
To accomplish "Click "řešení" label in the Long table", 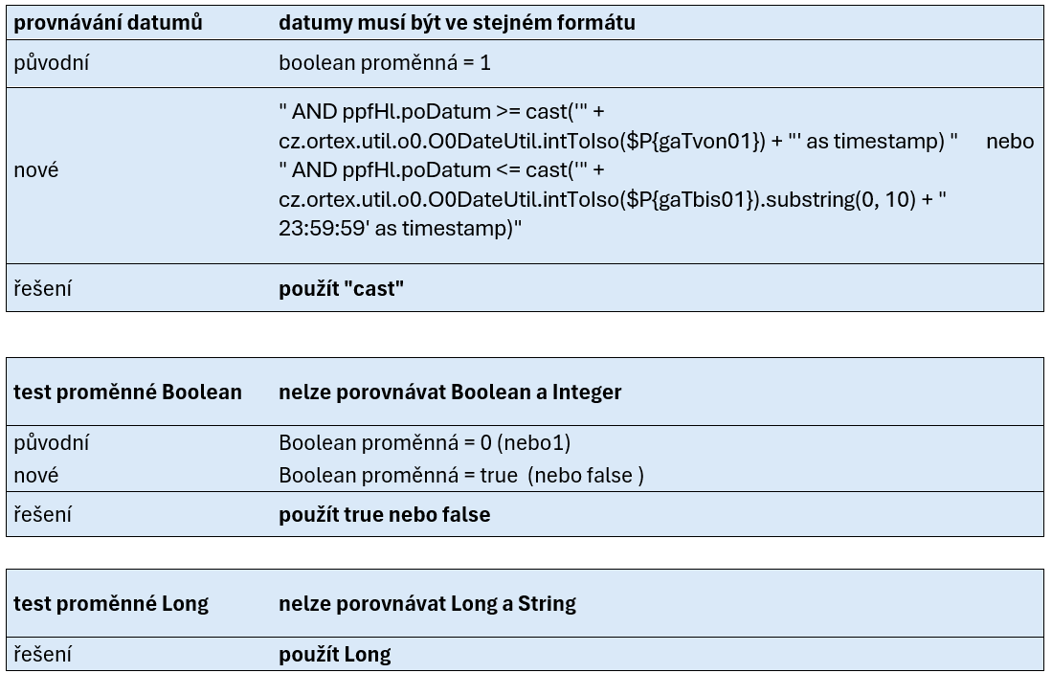I will point(42,655).
